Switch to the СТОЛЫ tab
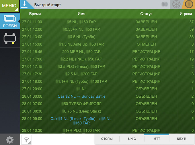This screenshot has width=195, height=145. click(107, 139)
